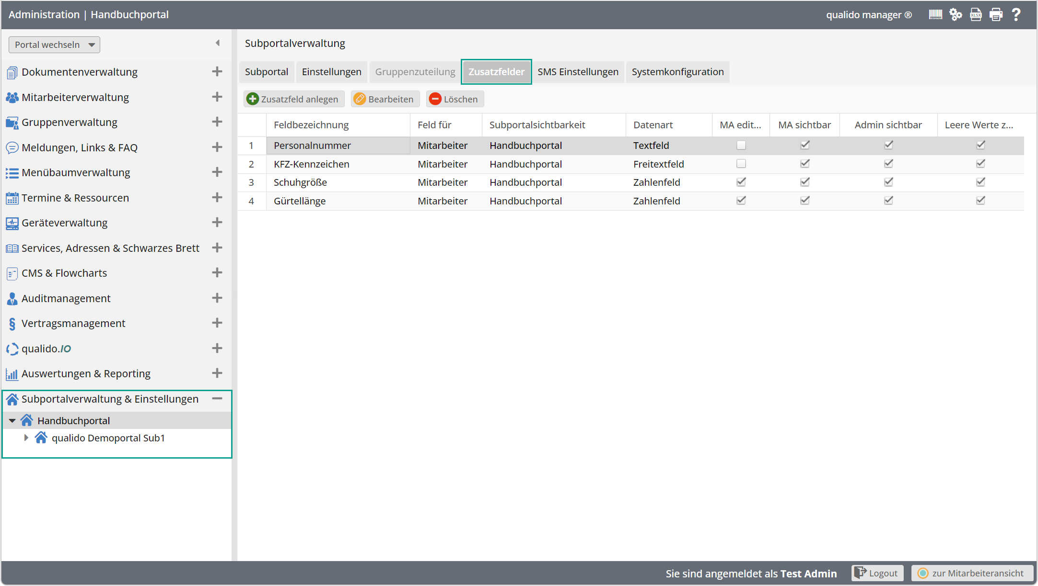Toggle MA editierbar for KFZ-Kennzeichen
The width and height of the screenshot is (1038, 586).
(741, 164)
